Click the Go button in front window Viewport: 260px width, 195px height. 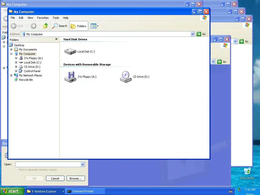pos(201,34)
